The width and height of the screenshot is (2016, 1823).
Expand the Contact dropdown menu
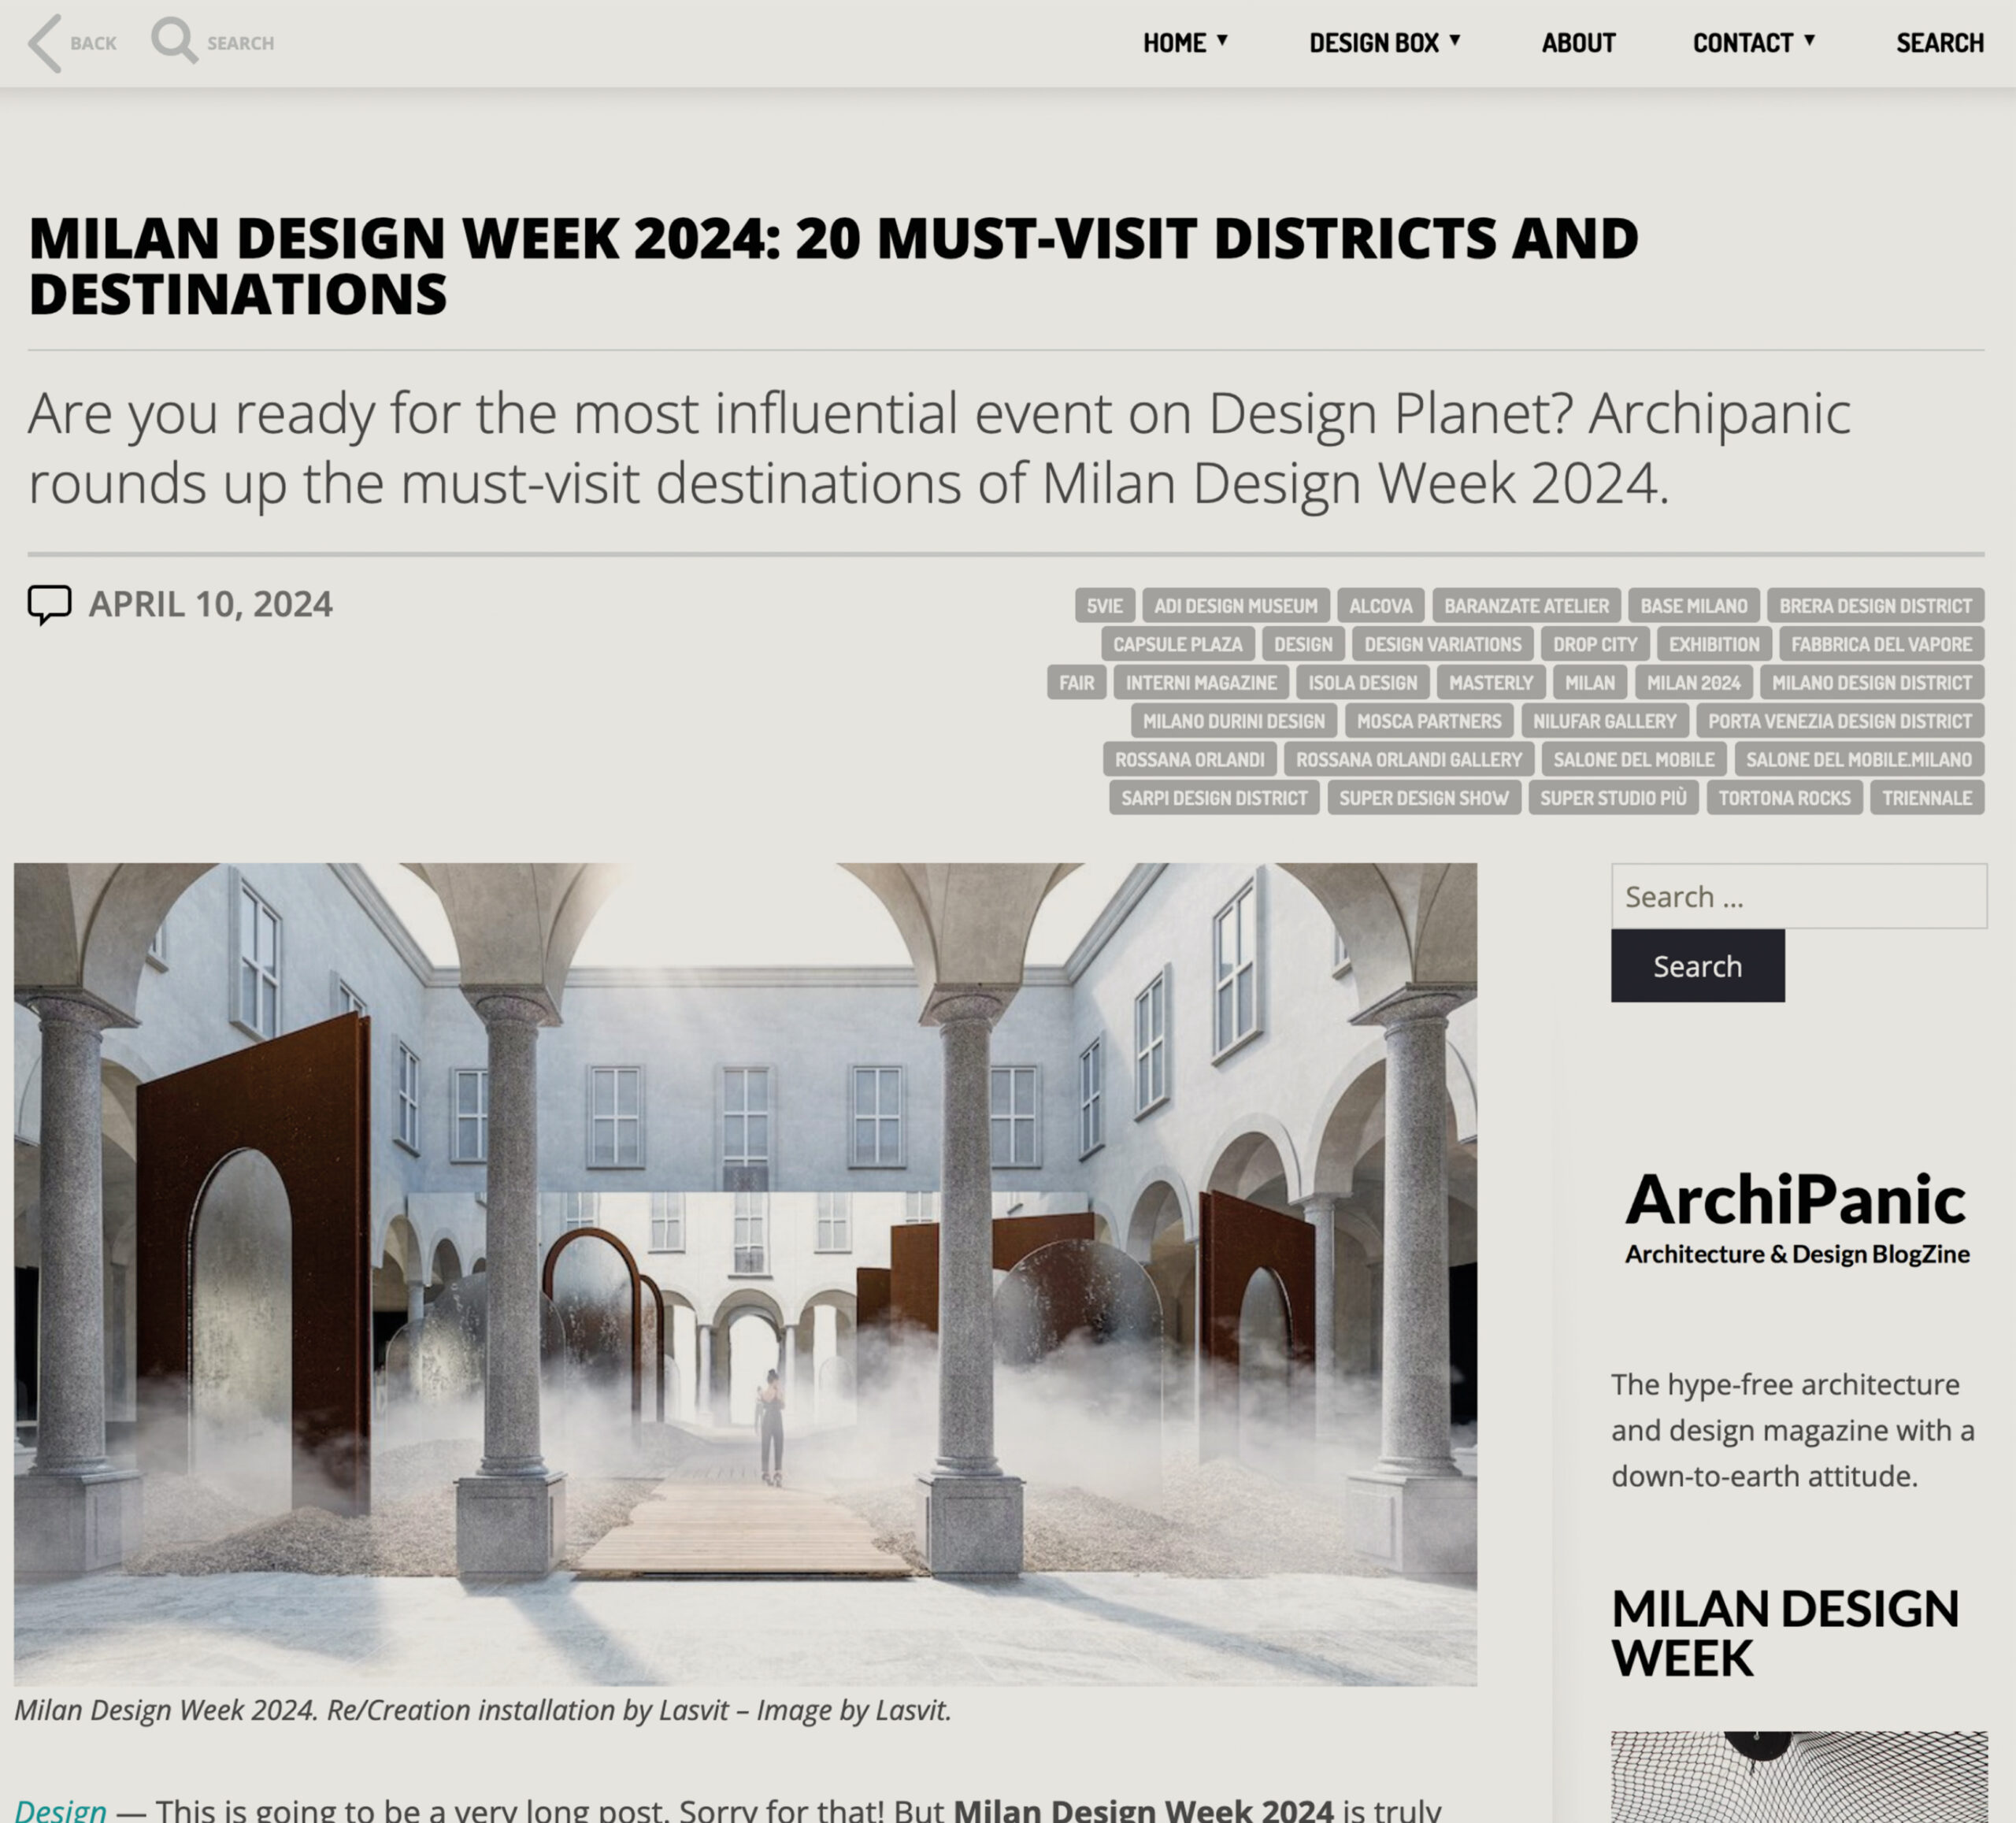coord(1754,43)
